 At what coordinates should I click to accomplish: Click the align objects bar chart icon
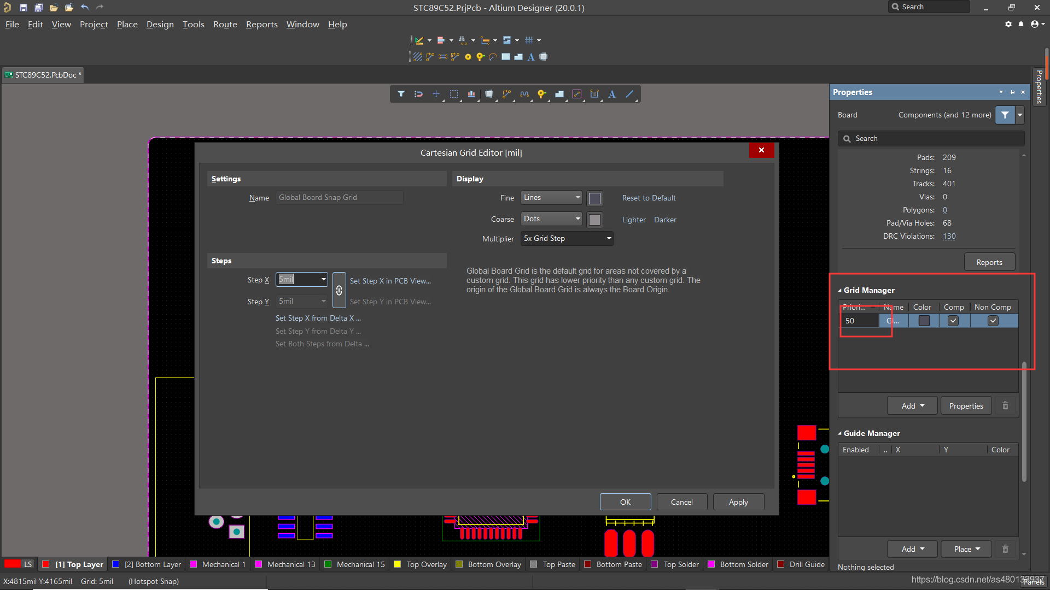click(x=471, y=94)
